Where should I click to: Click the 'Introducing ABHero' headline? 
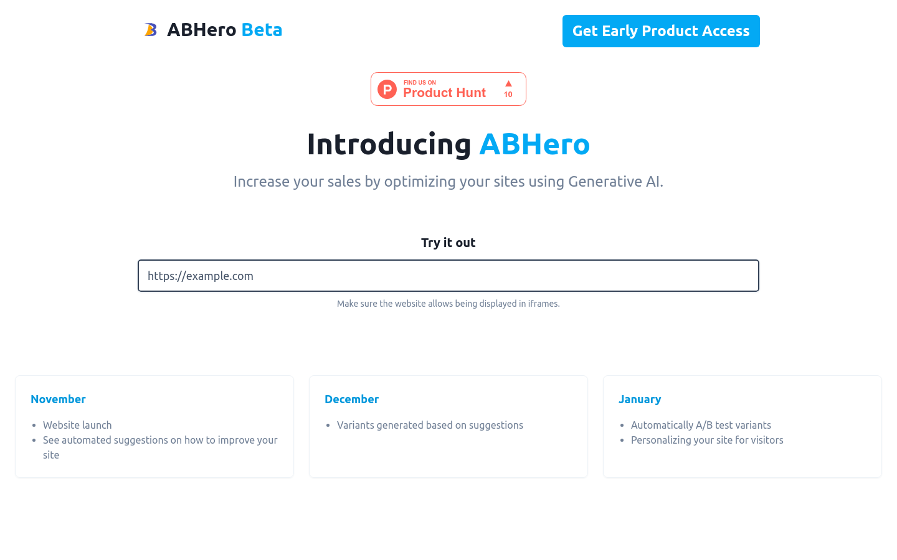pyautogui.click(x=448, y=144)
